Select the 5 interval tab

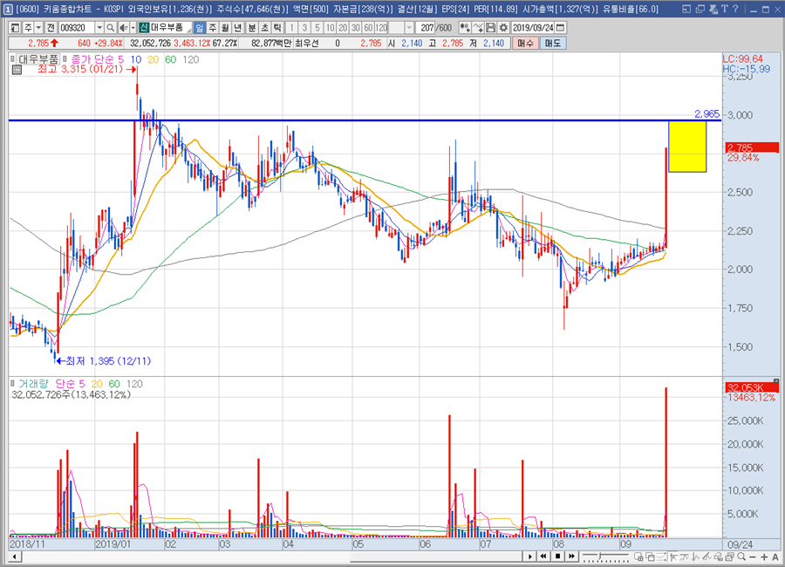coord(317,28)
